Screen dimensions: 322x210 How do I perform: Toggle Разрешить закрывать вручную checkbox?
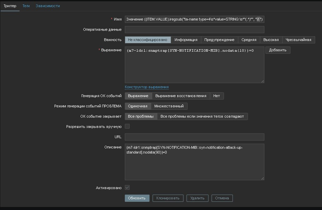pyautogui.click(x=127, y=127)
